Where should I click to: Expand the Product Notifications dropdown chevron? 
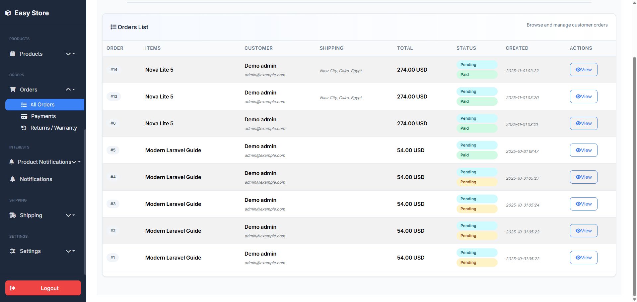click(74, 162)
